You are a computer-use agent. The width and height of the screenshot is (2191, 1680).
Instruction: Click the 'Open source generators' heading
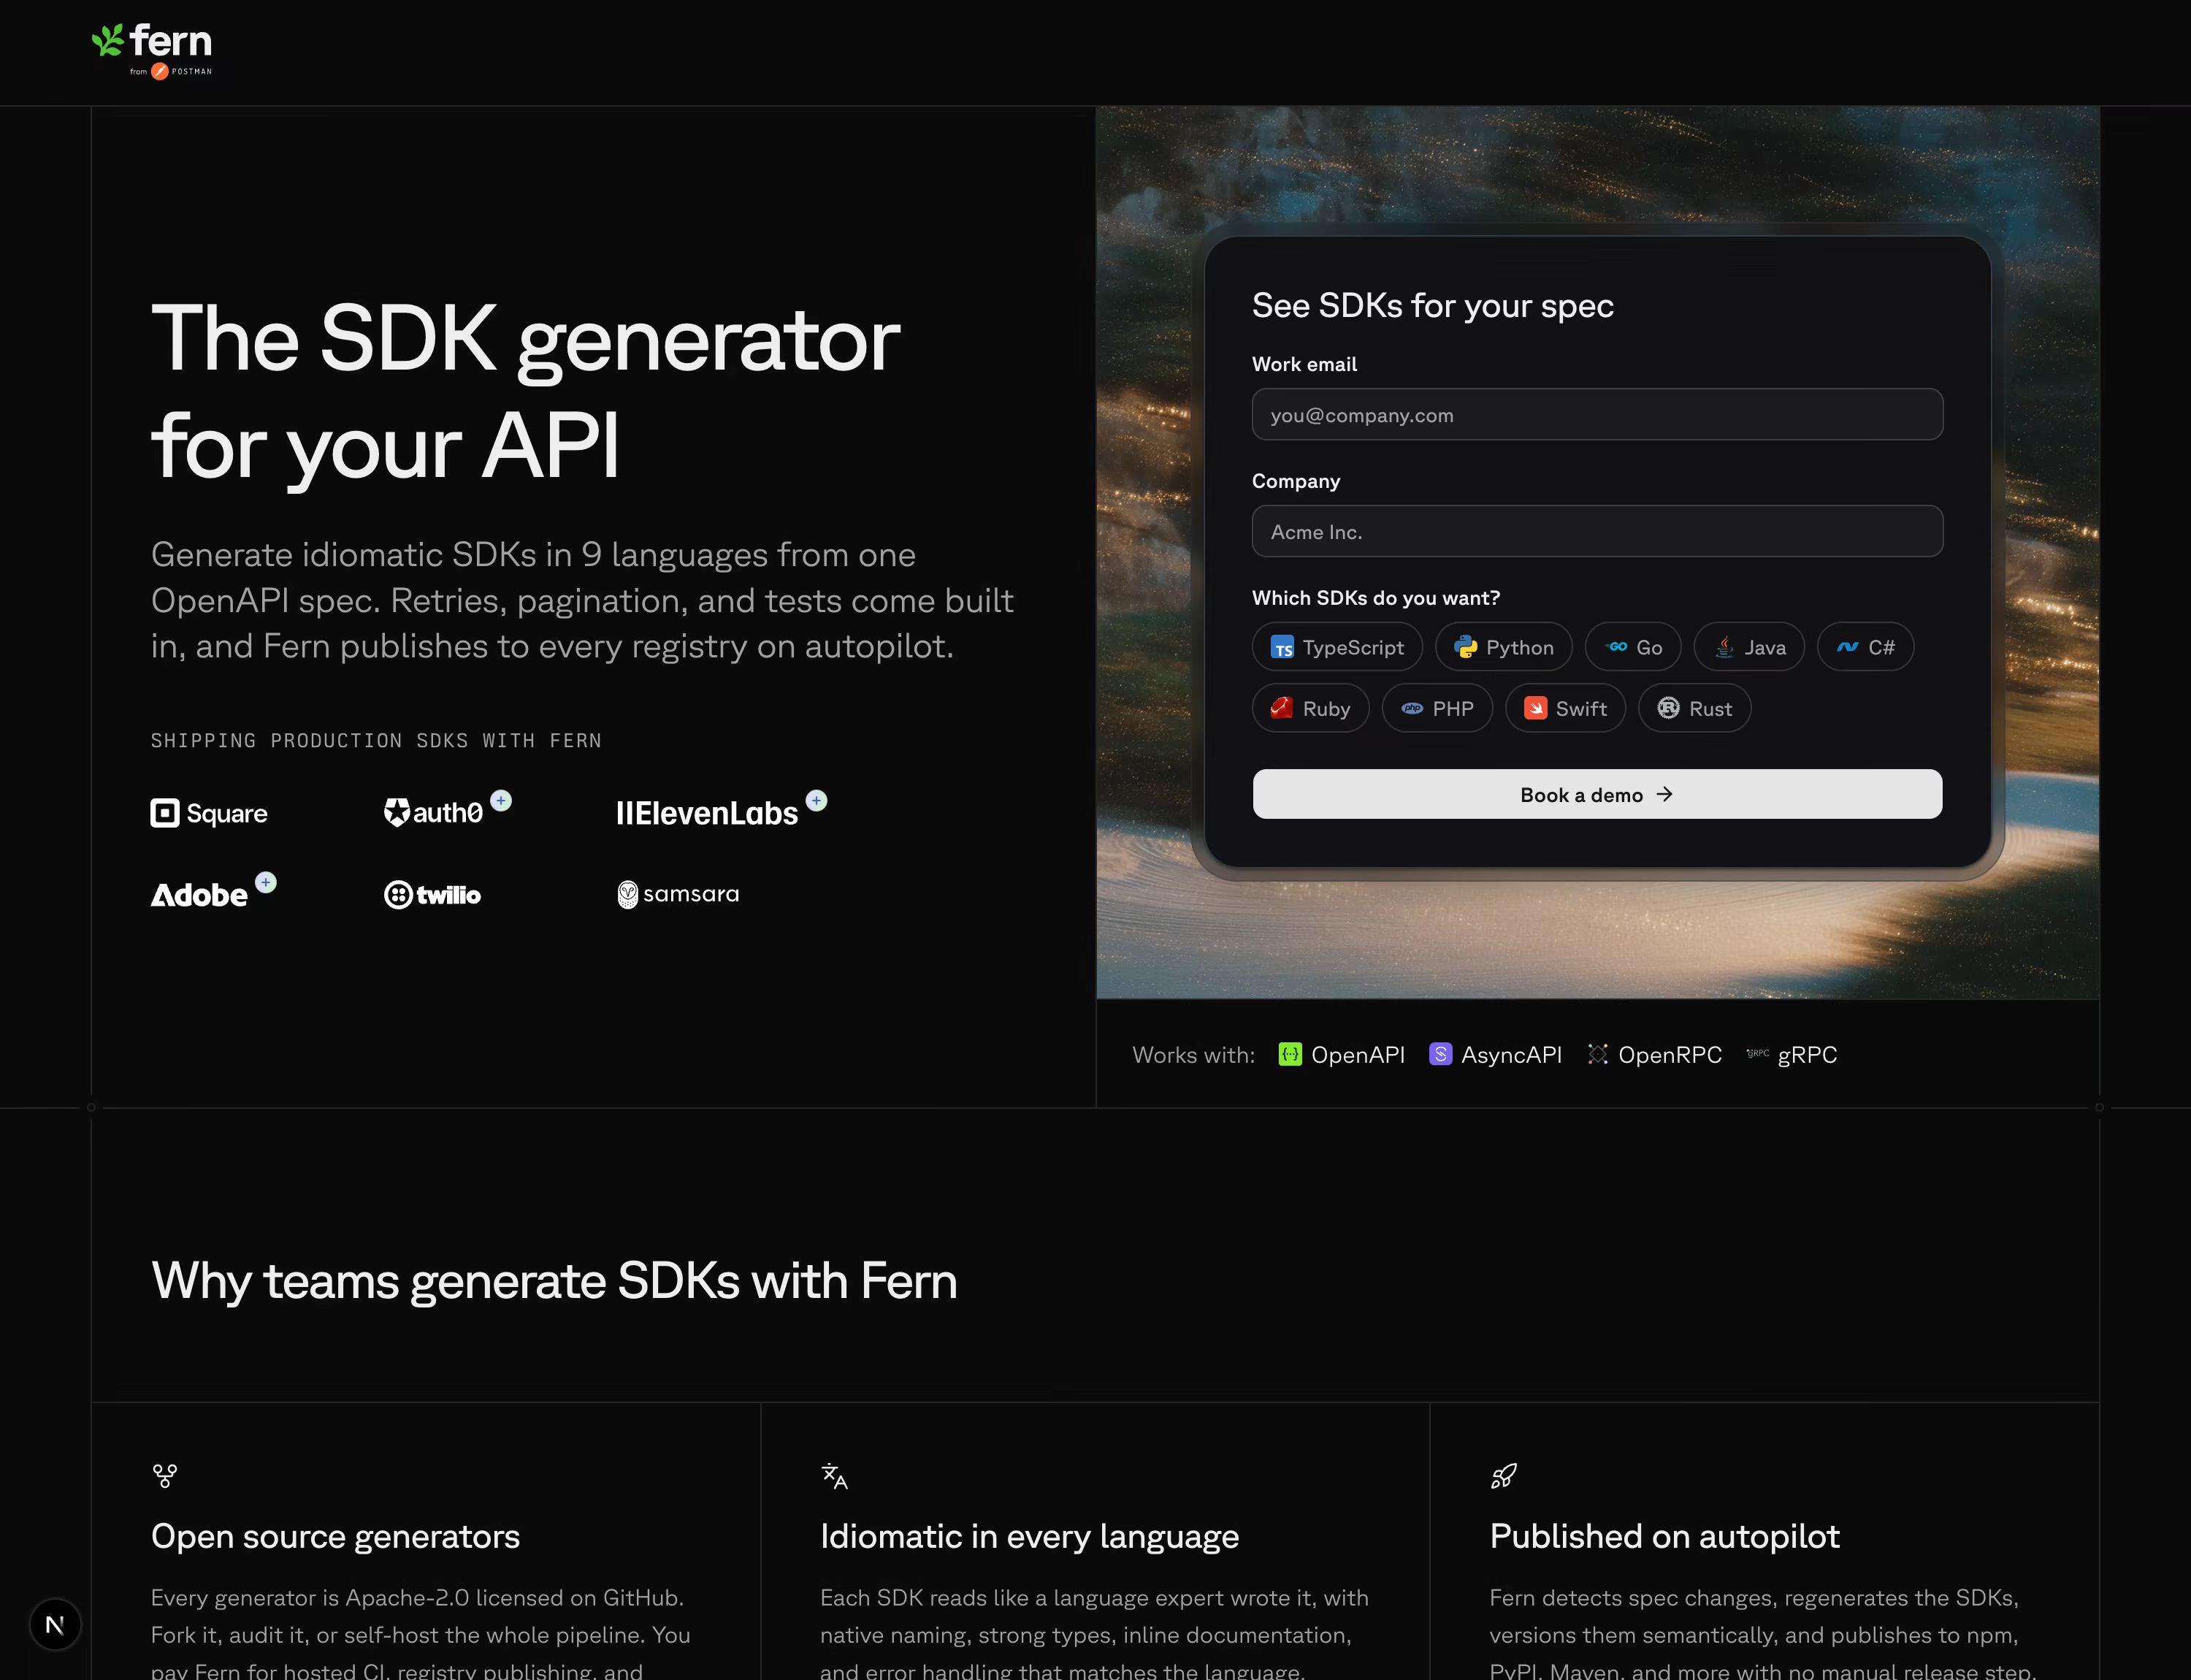(335, 1537)
